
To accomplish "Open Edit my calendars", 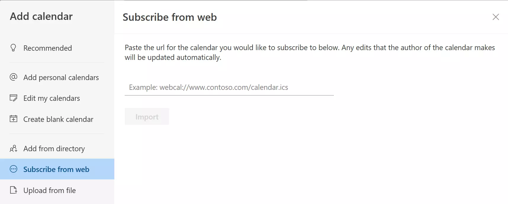I will pos(52,98).
